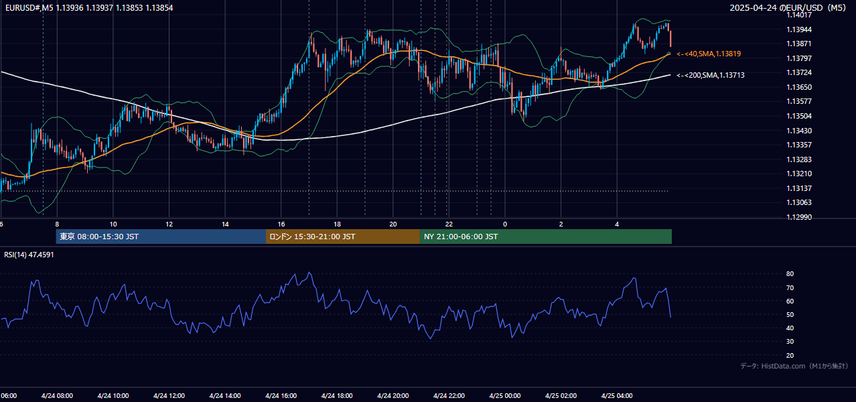856x402 pixels.
Task: Click the RSI axis level 80
Action: [790, 274]
